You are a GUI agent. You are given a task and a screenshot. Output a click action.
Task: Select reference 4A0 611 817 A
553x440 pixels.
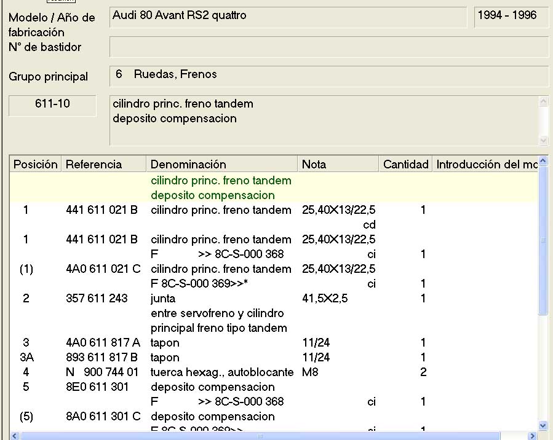click(x=103, y=342)
